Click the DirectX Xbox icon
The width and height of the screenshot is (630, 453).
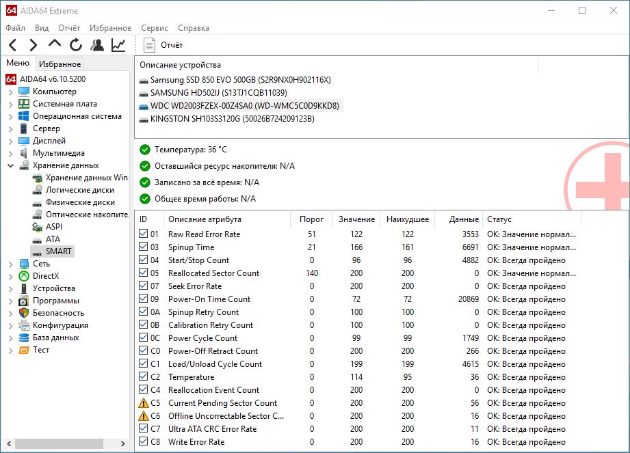[x=24, y=276]
